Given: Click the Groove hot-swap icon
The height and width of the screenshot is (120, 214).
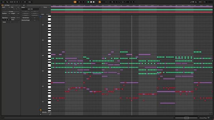Looking at the screenshot, I should 17,18.
